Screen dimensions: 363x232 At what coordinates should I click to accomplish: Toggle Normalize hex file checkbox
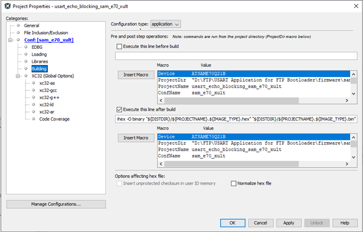[234, 183]
